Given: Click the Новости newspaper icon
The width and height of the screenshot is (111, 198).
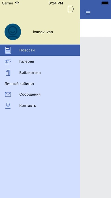Looking at the screenshot, I should pos(8,50).
